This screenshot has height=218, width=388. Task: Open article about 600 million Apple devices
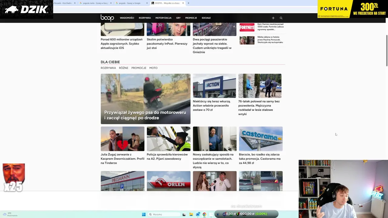pos(122,44)
